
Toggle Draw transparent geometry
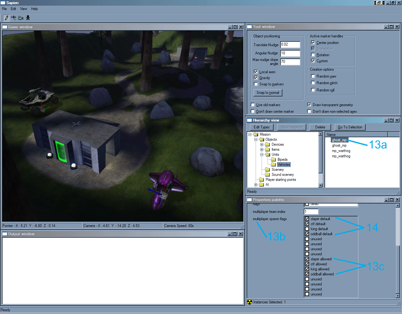coord(309,105)
